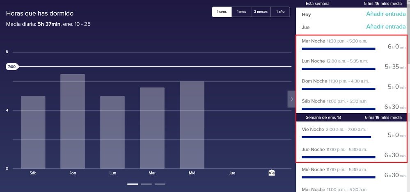Click the Vie Noche sleep duration bar

coord(336,137)
